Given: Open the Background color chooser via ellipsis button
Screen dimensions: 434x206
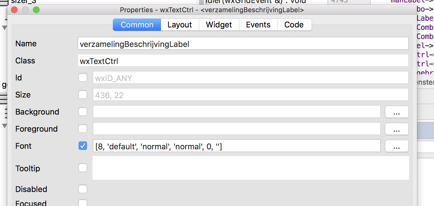Looking at the screenshot, I should tap(397, 112).
